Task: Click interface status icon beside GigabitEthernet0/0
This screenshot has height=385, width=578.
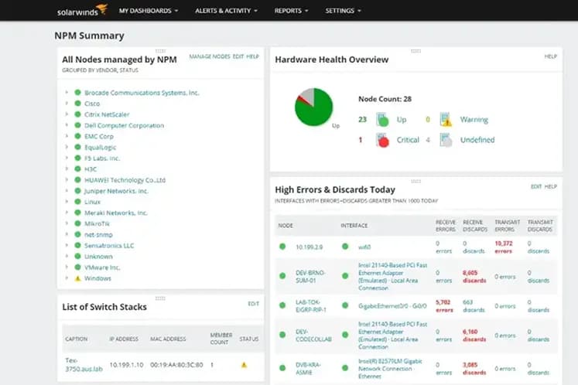Action: (345, 305)
